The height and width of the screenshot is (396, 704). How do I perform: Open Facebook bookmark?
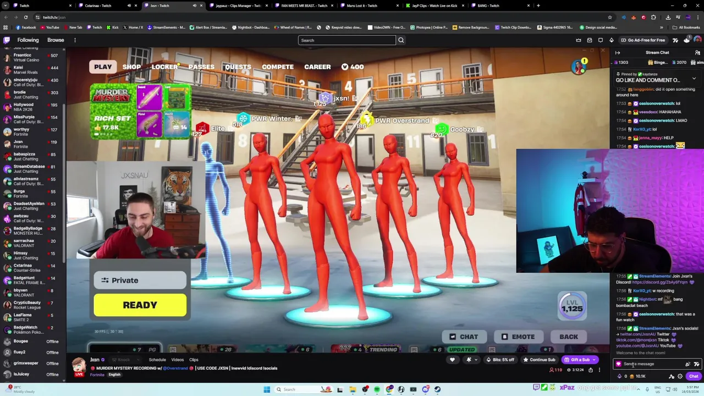(x=26, y=27)
